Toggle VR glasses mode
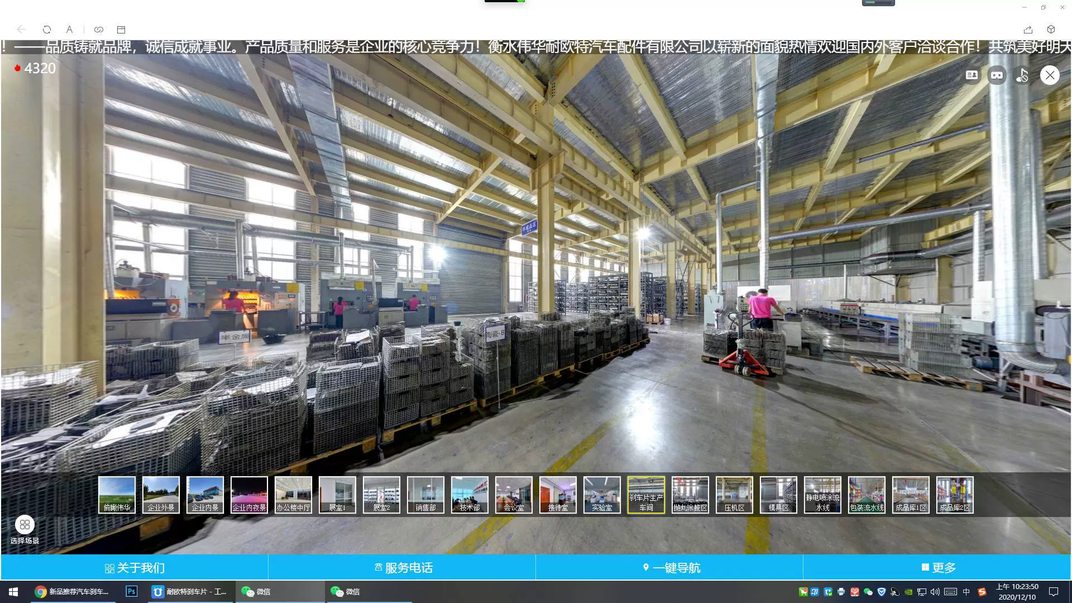 point(997,75)
